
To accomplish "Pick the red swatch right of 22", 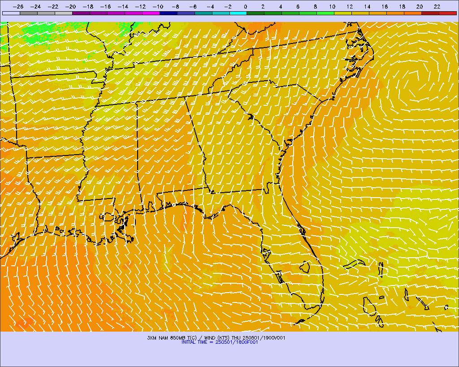I will (x=448, y=13).
